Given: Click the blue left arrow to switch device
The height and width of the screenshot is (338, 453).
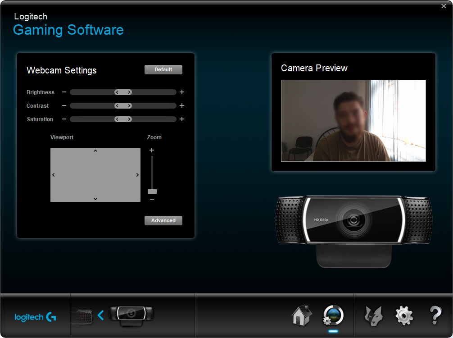Looking at the screenshot, I should [x=100, y=315].
